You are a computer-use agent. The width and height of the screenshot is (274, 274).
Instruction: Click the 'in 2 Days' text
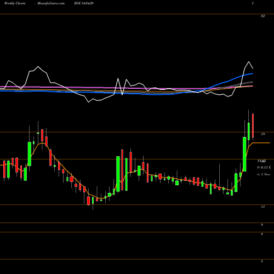(x=264, y=174)
